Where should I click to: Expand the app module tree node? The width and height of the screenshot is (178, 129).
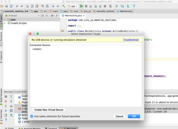click(5, 20)
